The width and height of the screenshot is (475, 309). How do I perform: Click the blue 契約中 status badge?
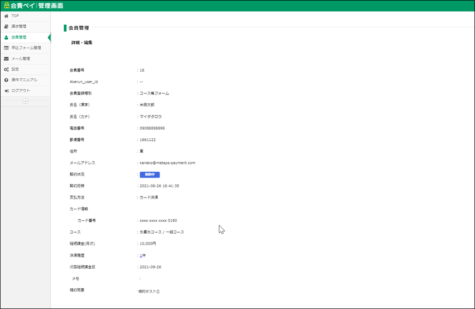point(150,174)
